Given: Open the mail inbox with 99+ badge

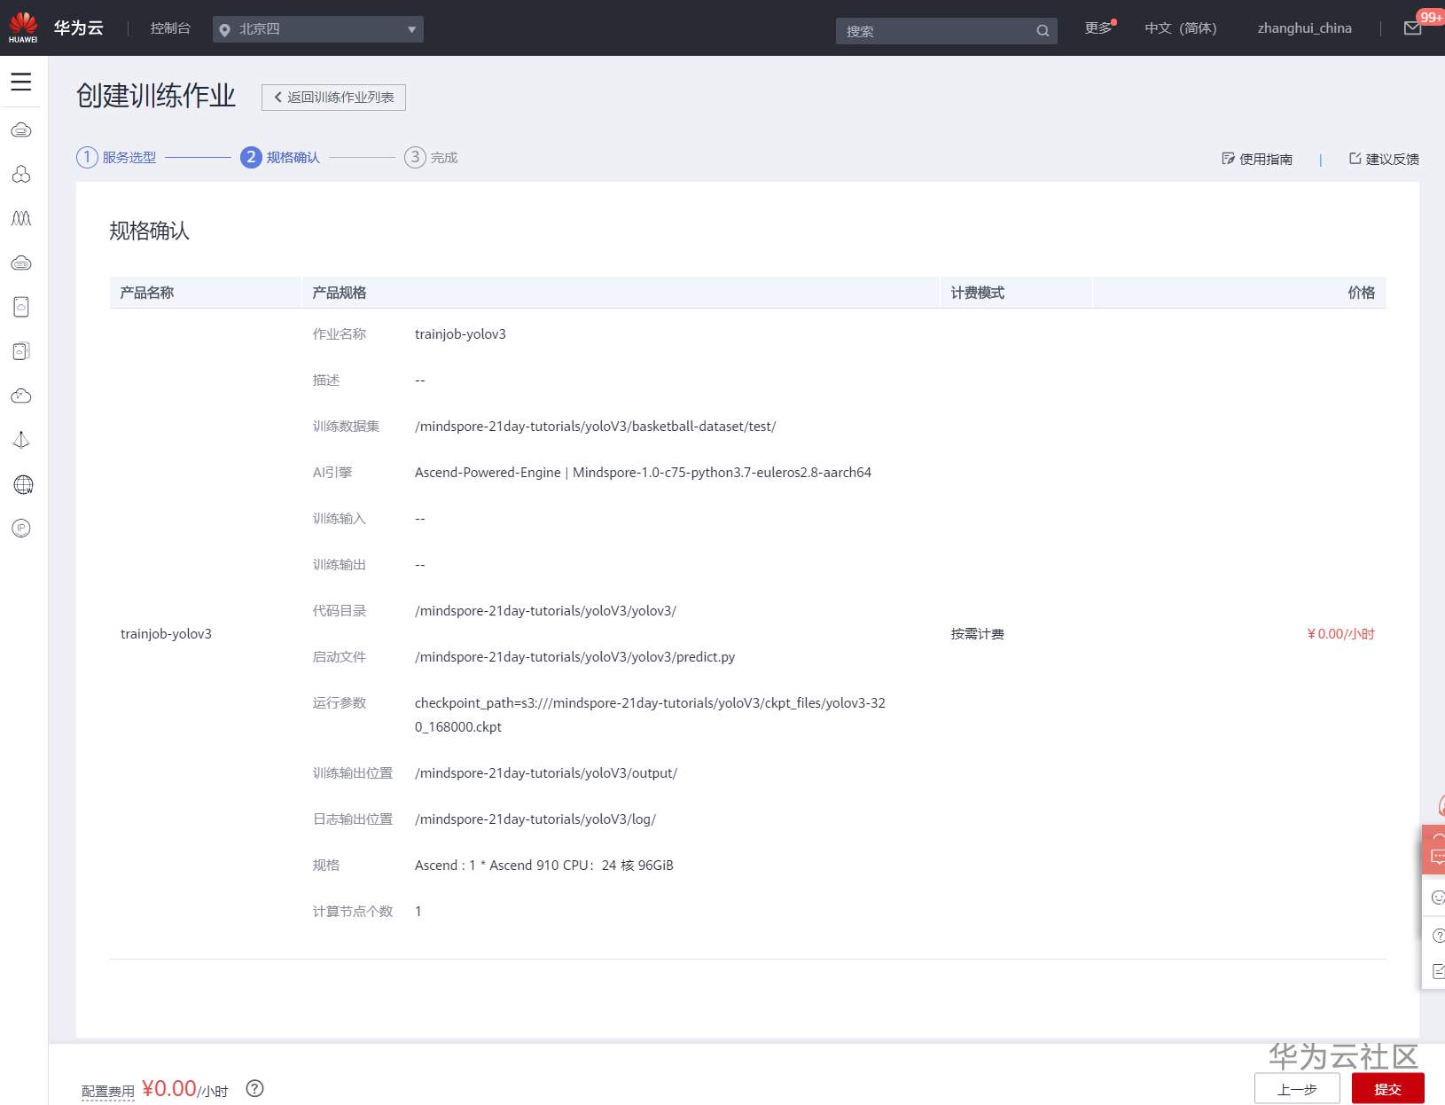Looking at the screenshot, I should pyautogui.click(x=1413, y=28).
